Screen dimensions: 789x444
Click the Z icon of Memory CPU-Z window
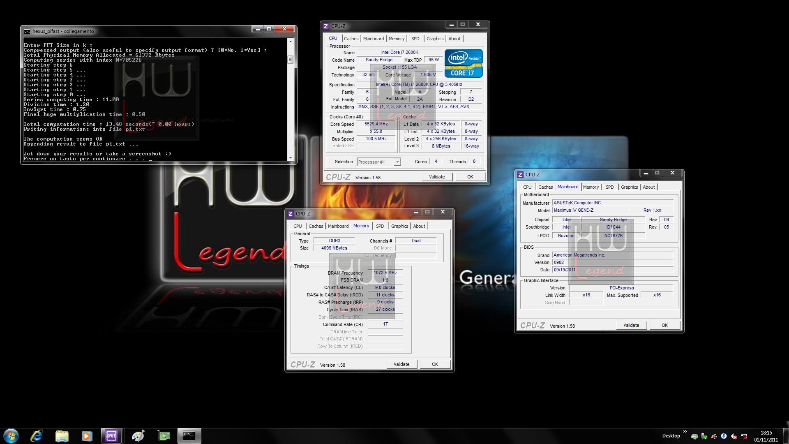291,213
